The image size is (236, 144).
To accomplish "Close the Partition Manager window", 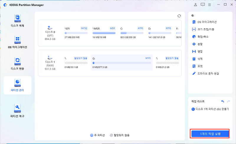I will tap(232, 5).
